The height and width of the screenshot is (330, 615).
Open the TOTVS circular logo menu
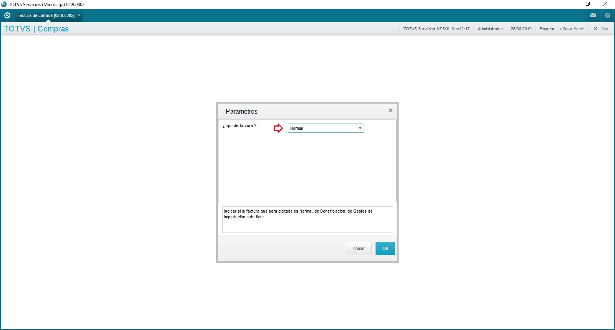pos(7,15)
